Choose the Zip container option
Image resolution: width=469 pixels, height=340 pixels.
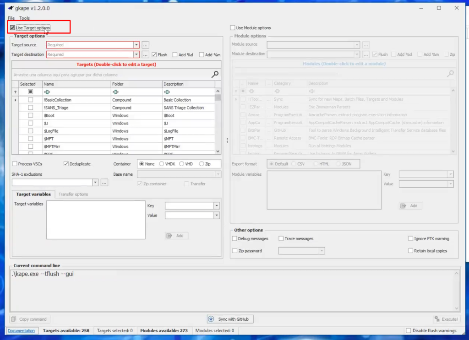coord(202,164)
